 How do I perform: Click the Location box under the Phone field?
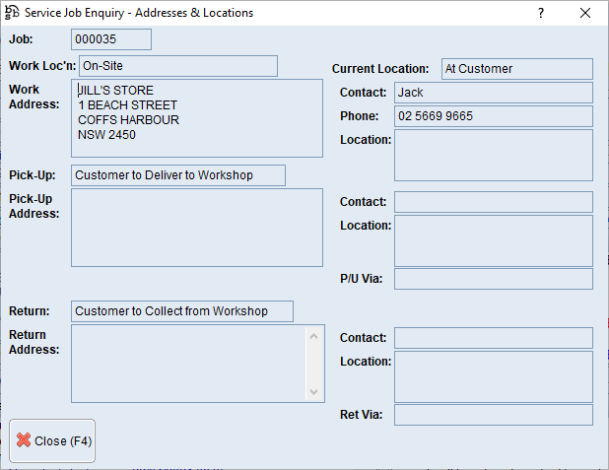[493, 156]
